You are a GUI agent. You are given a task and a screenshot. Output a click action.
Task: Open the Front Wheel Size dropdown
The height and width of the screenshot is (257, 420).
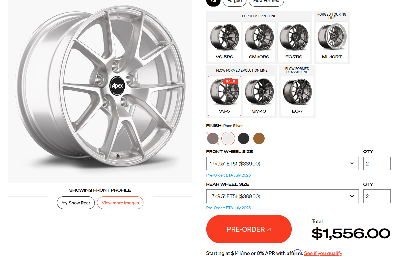pos(282,163)
